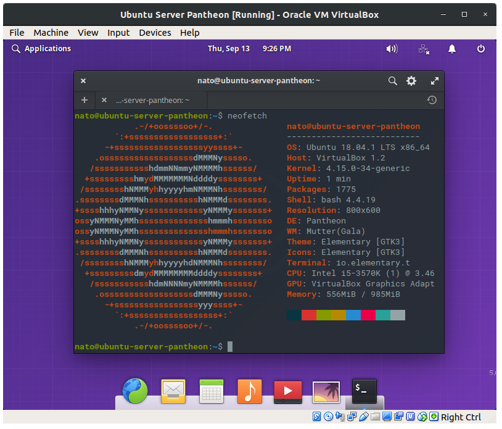Open the Input menu
Viewport: 502px width, 429px height.
(118, 33)
